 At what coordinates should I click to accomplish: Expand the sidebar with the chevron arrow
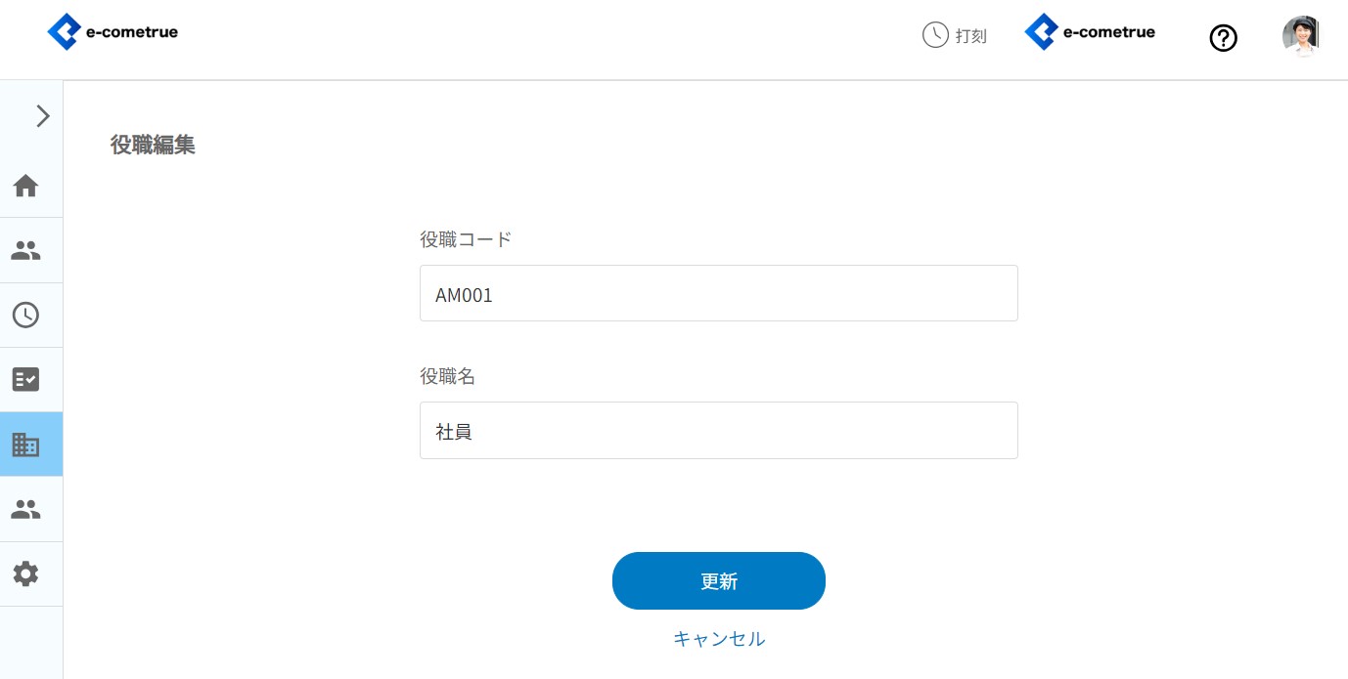42,116
